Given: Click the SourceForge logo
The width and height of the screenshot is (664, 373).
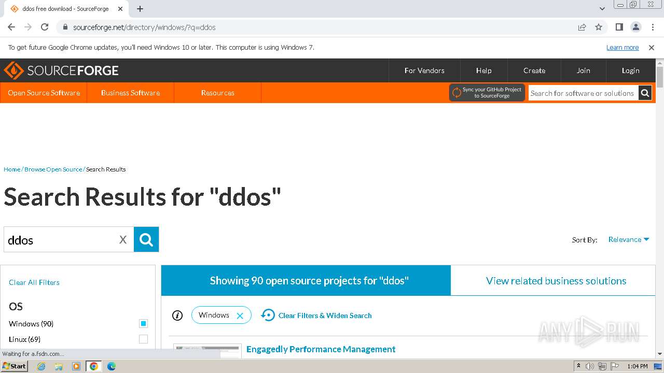Looking at the screenshot, I should tap(61, 70).
